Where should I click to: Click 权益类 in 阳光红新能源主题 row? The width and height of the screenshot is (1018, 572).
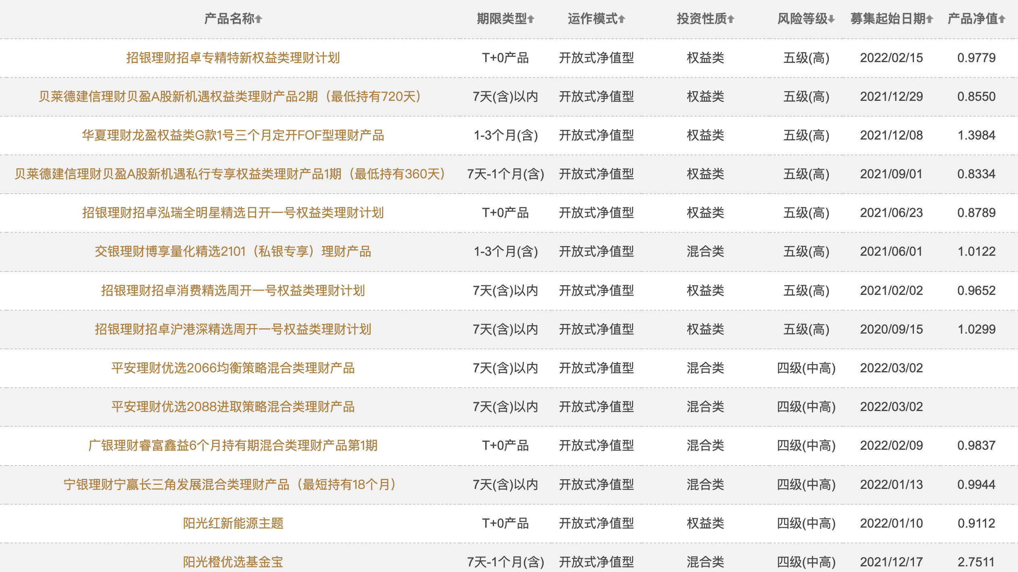(x=705, y=523)
